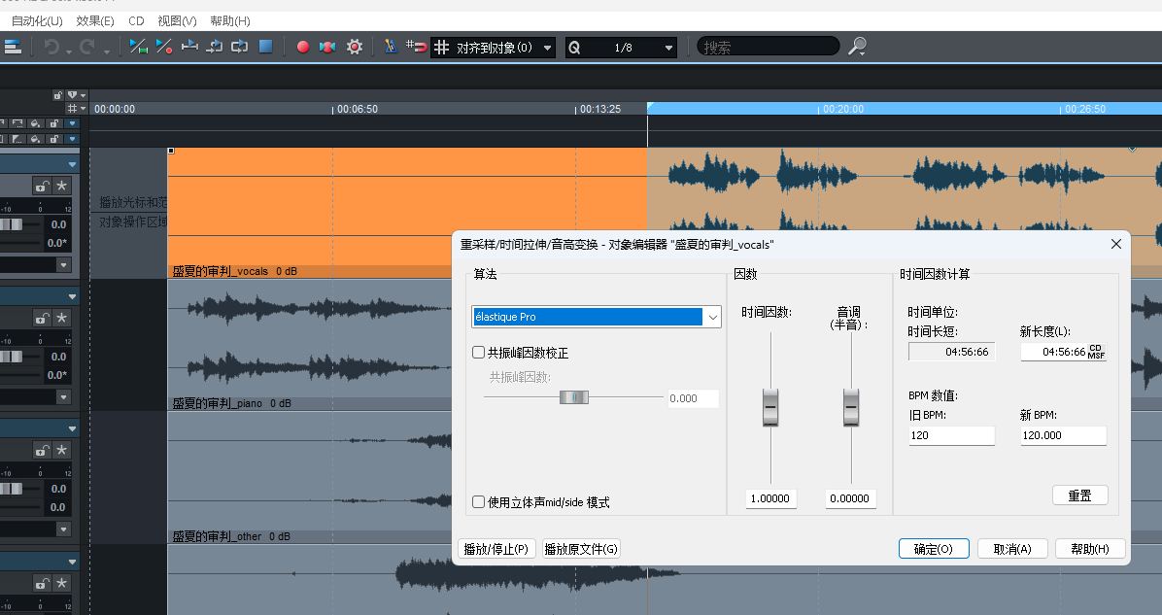The width and height of the screenshot is (1162, 615).
Task: Toggle lock on the other track
Action: point(42,450)
